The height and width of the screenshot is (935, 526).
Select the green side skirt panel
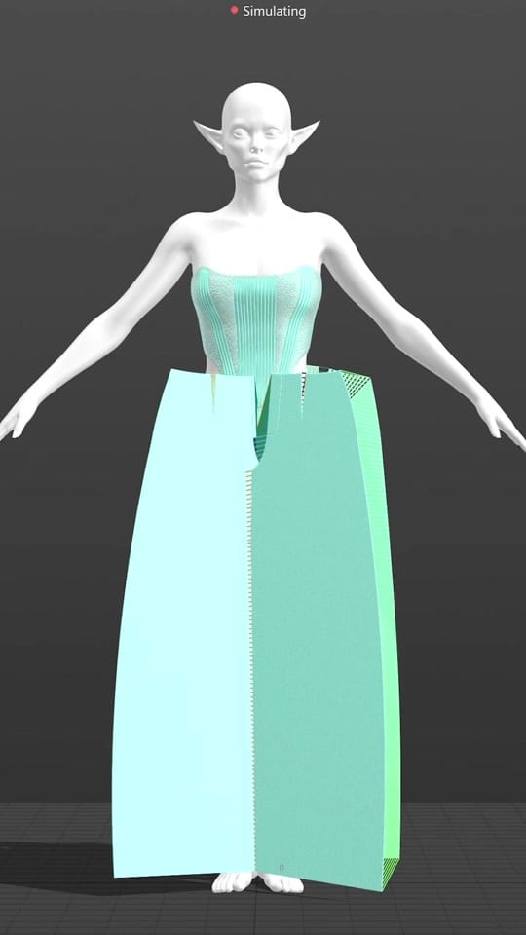tap(385, 626)
